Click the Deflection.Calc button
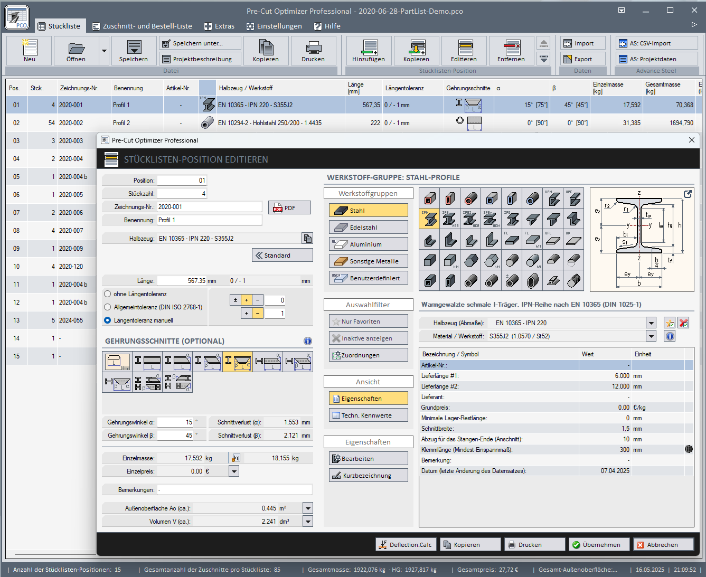 [x=405, y=545]
